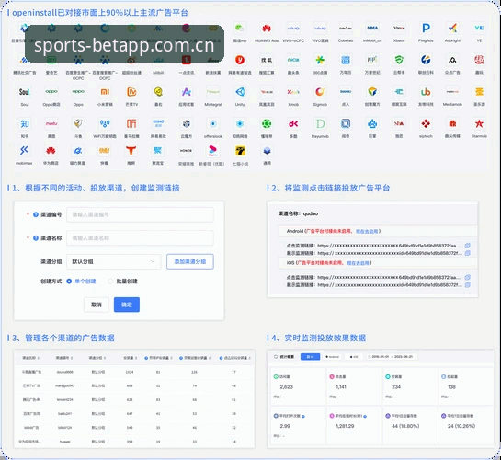Screen dimensions: 501x460
Task: Click the Xmob platform logo
Action: tap(293, 92)
